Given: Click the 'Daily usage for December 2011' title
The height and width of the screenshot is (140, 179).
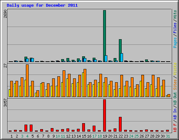Looking at the screenshot, I should [42, 5].
